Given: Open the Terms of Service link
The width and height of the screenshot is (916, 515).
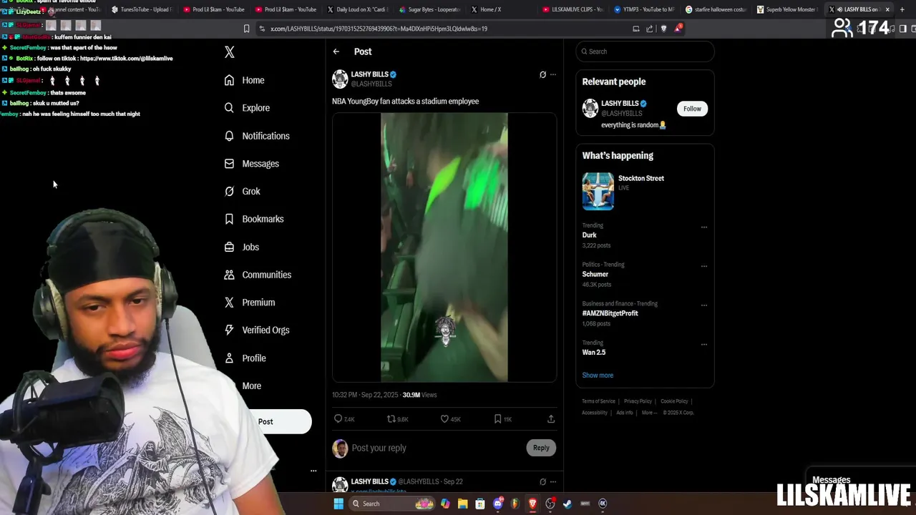Looking at the screenshot, I should 598,401.
